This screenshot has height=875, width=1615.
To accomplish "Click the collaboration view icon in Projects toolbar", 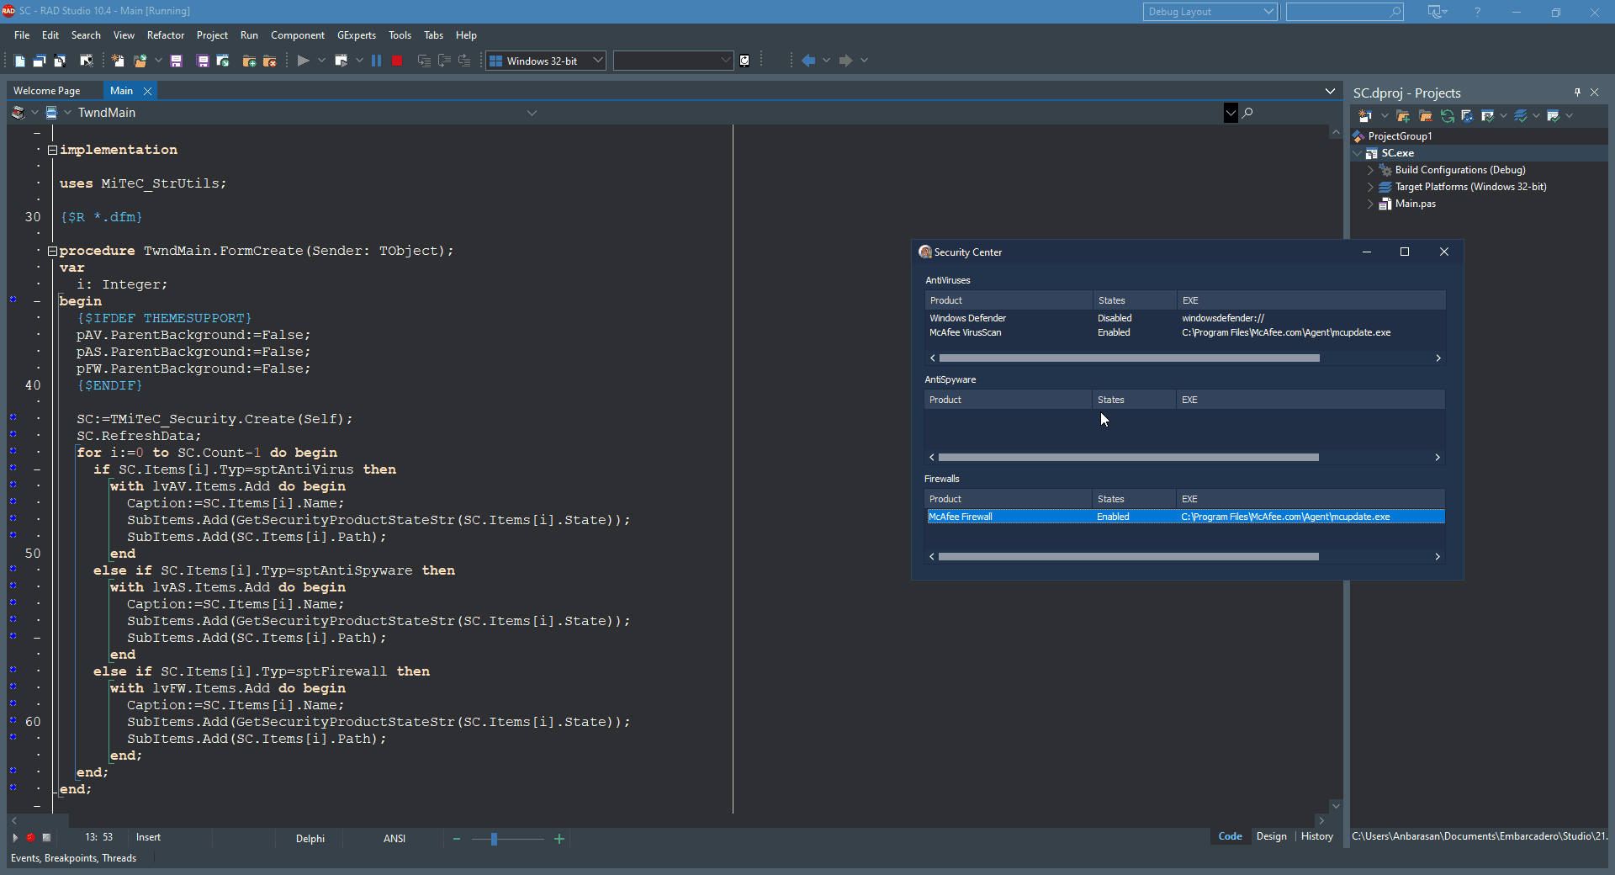I will coord(1468,116).
